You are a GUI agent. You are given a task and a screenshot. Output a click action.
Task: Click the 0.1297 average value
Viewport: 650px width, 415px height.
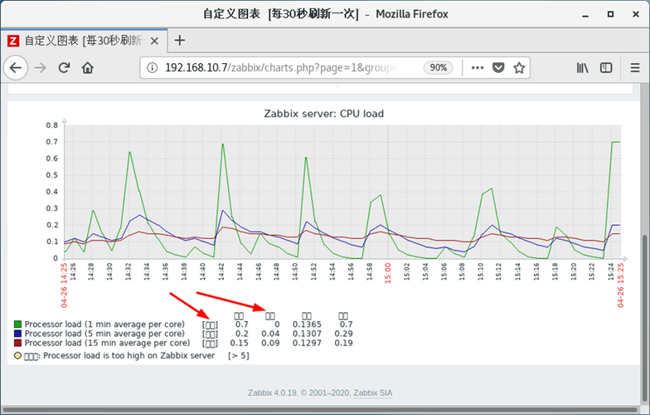pyautogui.click(x=307, y=344)
